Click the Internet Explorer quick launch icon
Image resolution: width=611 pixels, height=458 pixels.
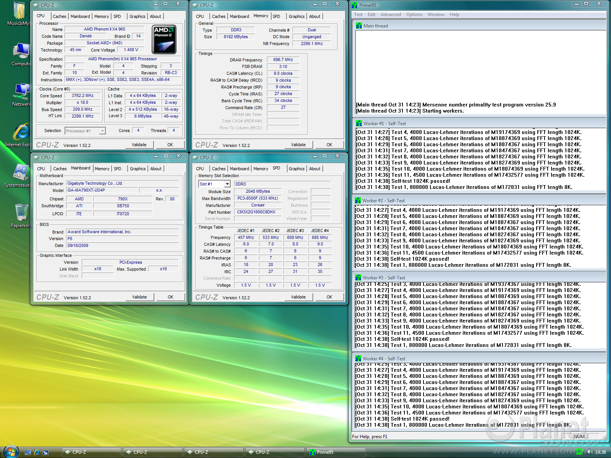click(x=37, y=452)
